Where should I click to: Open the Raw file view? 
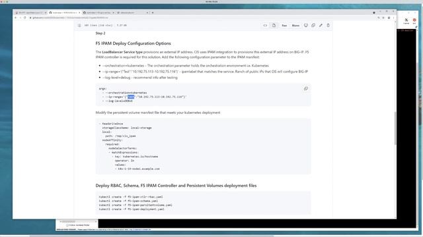284,25
